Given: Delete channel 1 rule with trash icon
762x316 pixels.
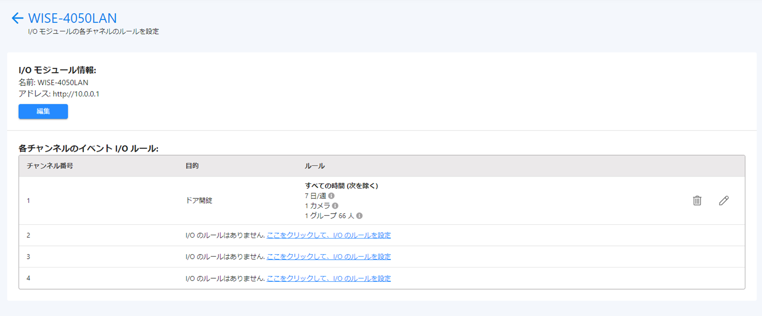Looking at the screenshot, I should (697, 200).
